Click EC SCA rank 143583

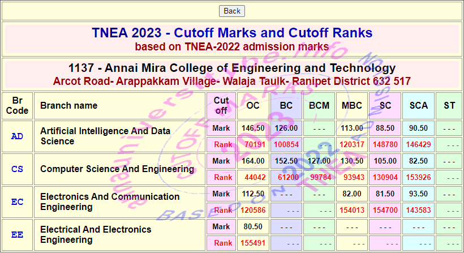click(x=418, y=210)
